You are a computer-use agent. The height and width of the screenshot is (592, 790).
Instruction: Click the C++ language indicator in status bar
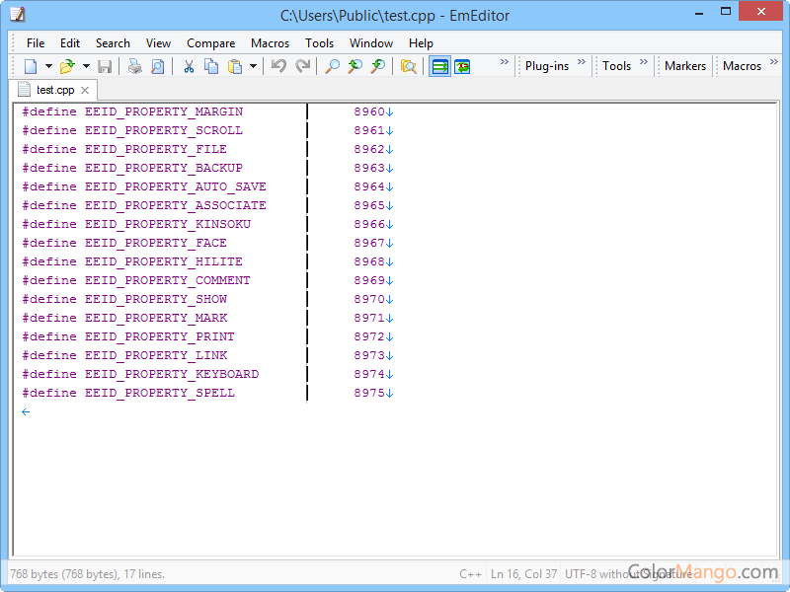470,574
